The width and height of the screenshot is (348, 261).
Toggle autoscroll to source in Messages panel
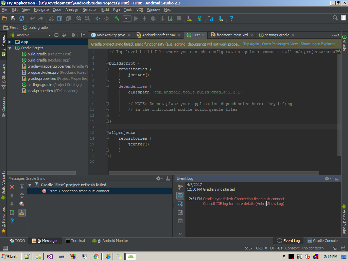coord(22,212)
